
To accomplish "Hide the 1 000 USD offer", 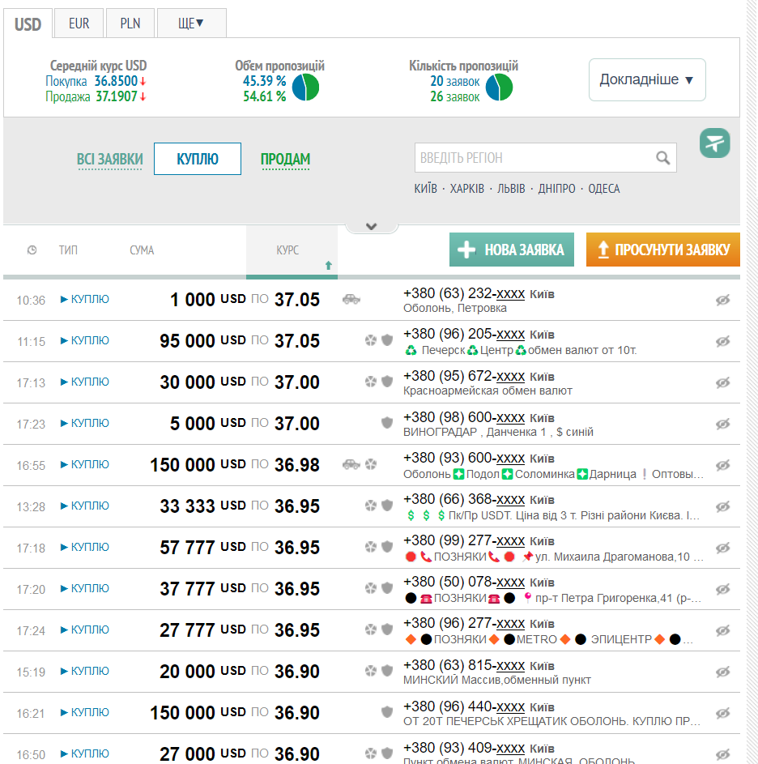I will pos(722,300).
